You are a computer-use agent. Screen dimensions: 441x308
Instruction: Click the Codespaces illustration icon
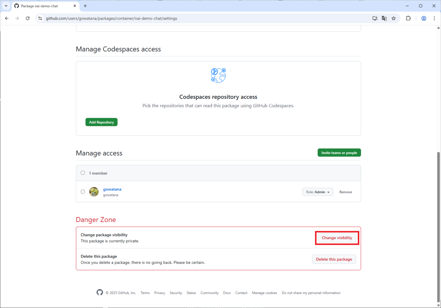(x=218, y=75)
